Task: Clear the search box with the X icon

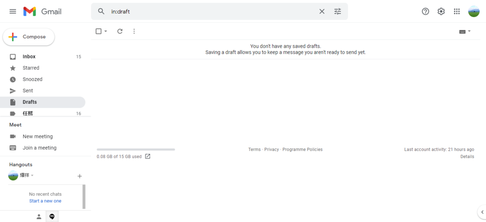Action: (322, 11)
